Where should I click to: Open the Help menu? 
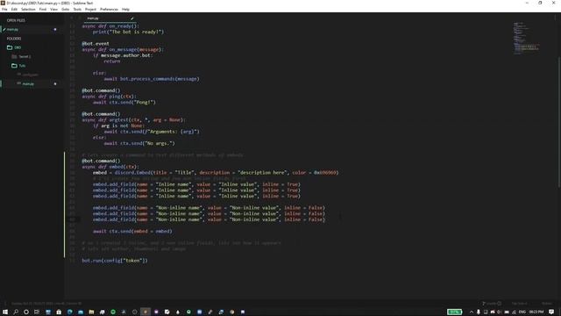click(x=125, y=10)
